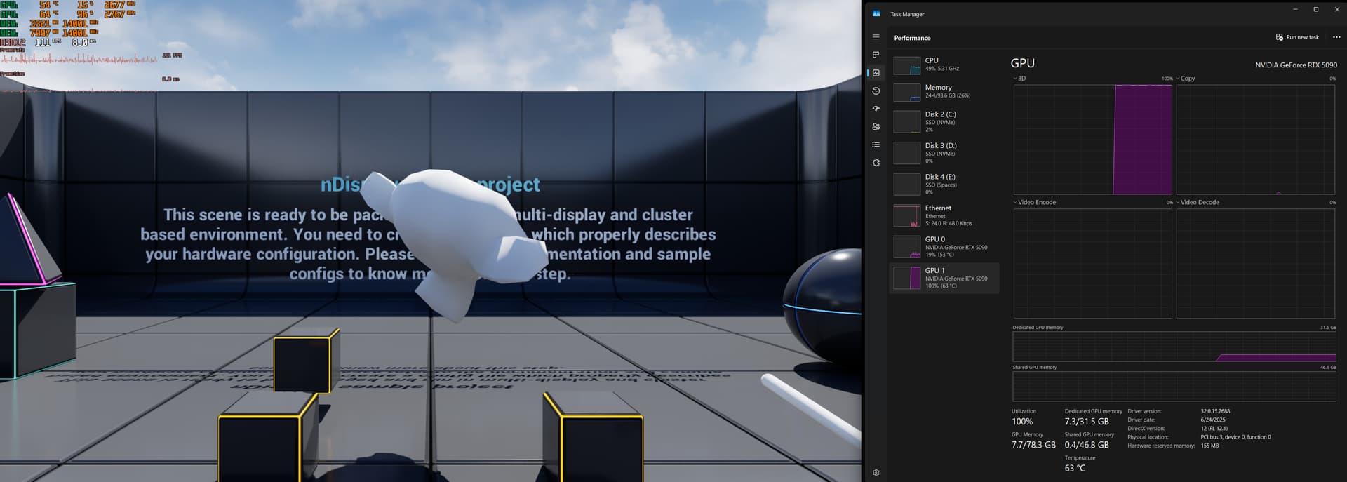Open the Users page in sidebar
This screenshot has width=1347, height=482.
(x=876, y=127)
